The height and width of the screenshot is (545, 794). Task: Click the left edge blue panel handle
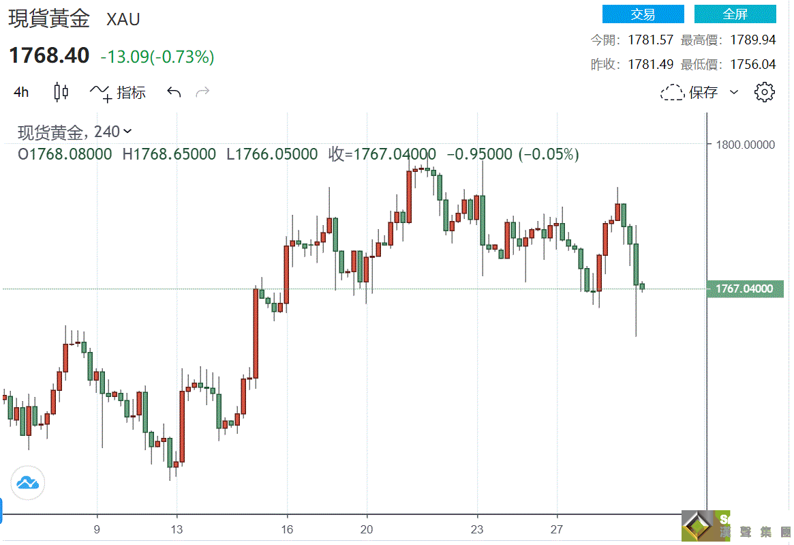pyautogui.click(x=1, y=506)
